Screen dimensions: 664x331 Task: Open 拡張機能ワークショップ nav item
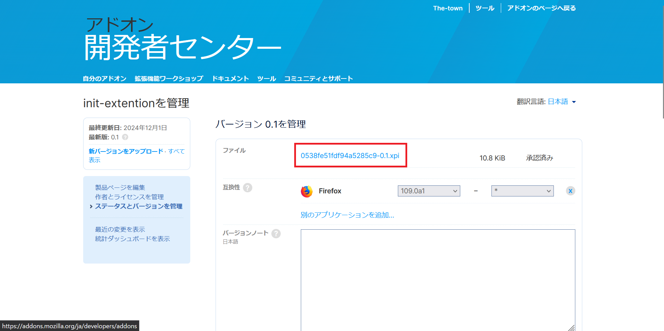coord(169,79)
